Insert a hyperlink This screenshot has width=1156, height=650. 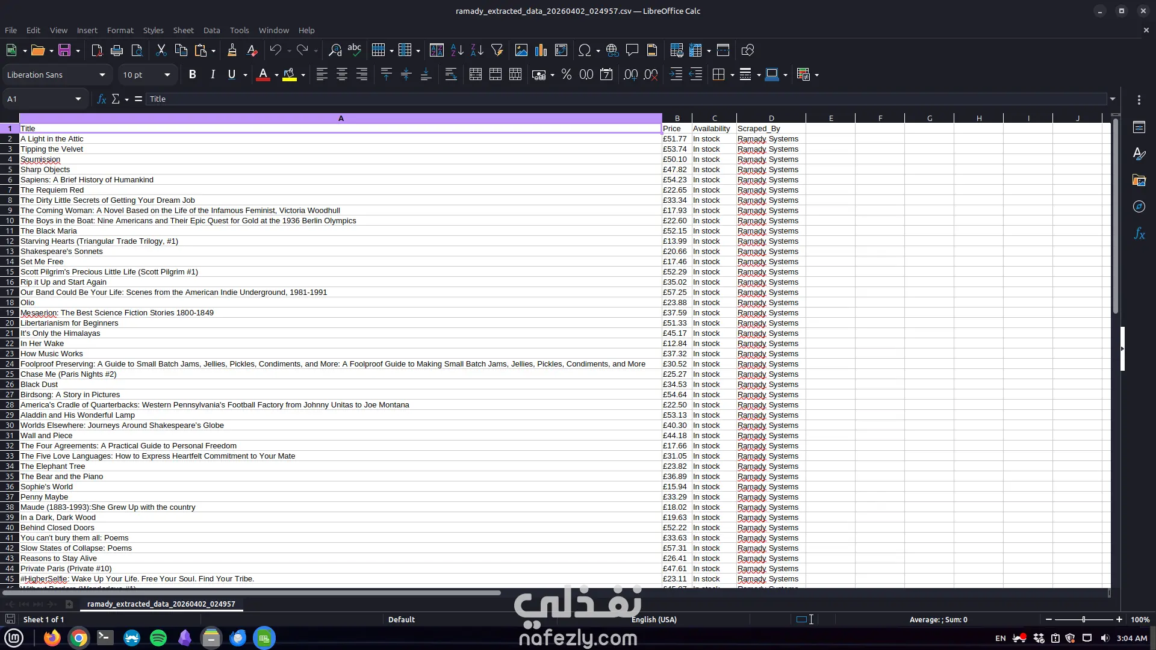(x=612, y=51)
